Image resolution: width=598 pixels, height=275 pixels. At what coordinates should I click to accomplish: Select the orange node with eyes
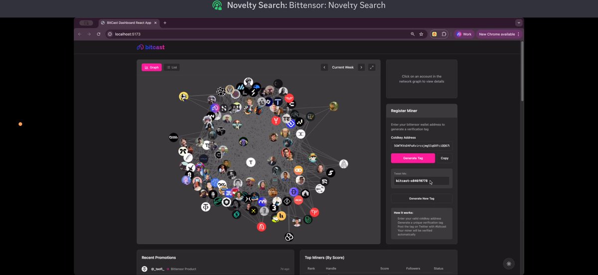(x=299, y=170)
